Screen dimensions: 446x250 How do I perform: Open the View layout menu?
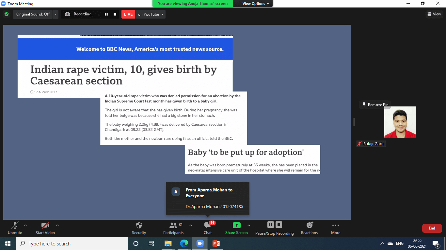tap(434, 14)
